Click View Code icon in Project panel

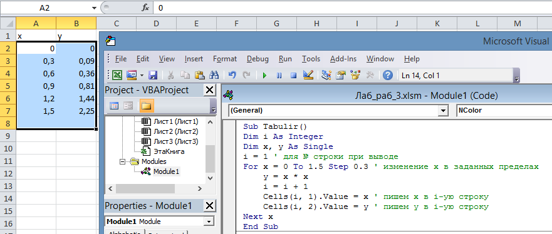(x=114, y=106)
